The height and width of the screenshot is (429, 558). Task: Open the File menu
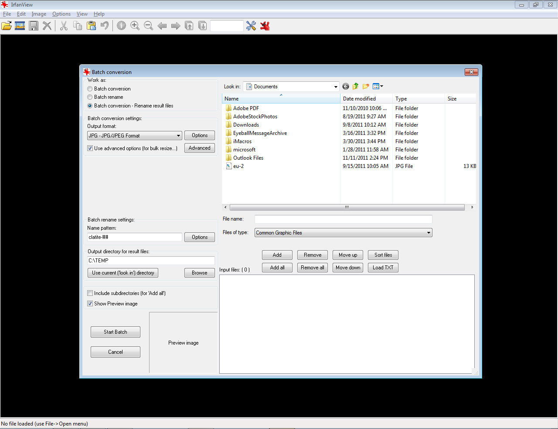[7, 14]
